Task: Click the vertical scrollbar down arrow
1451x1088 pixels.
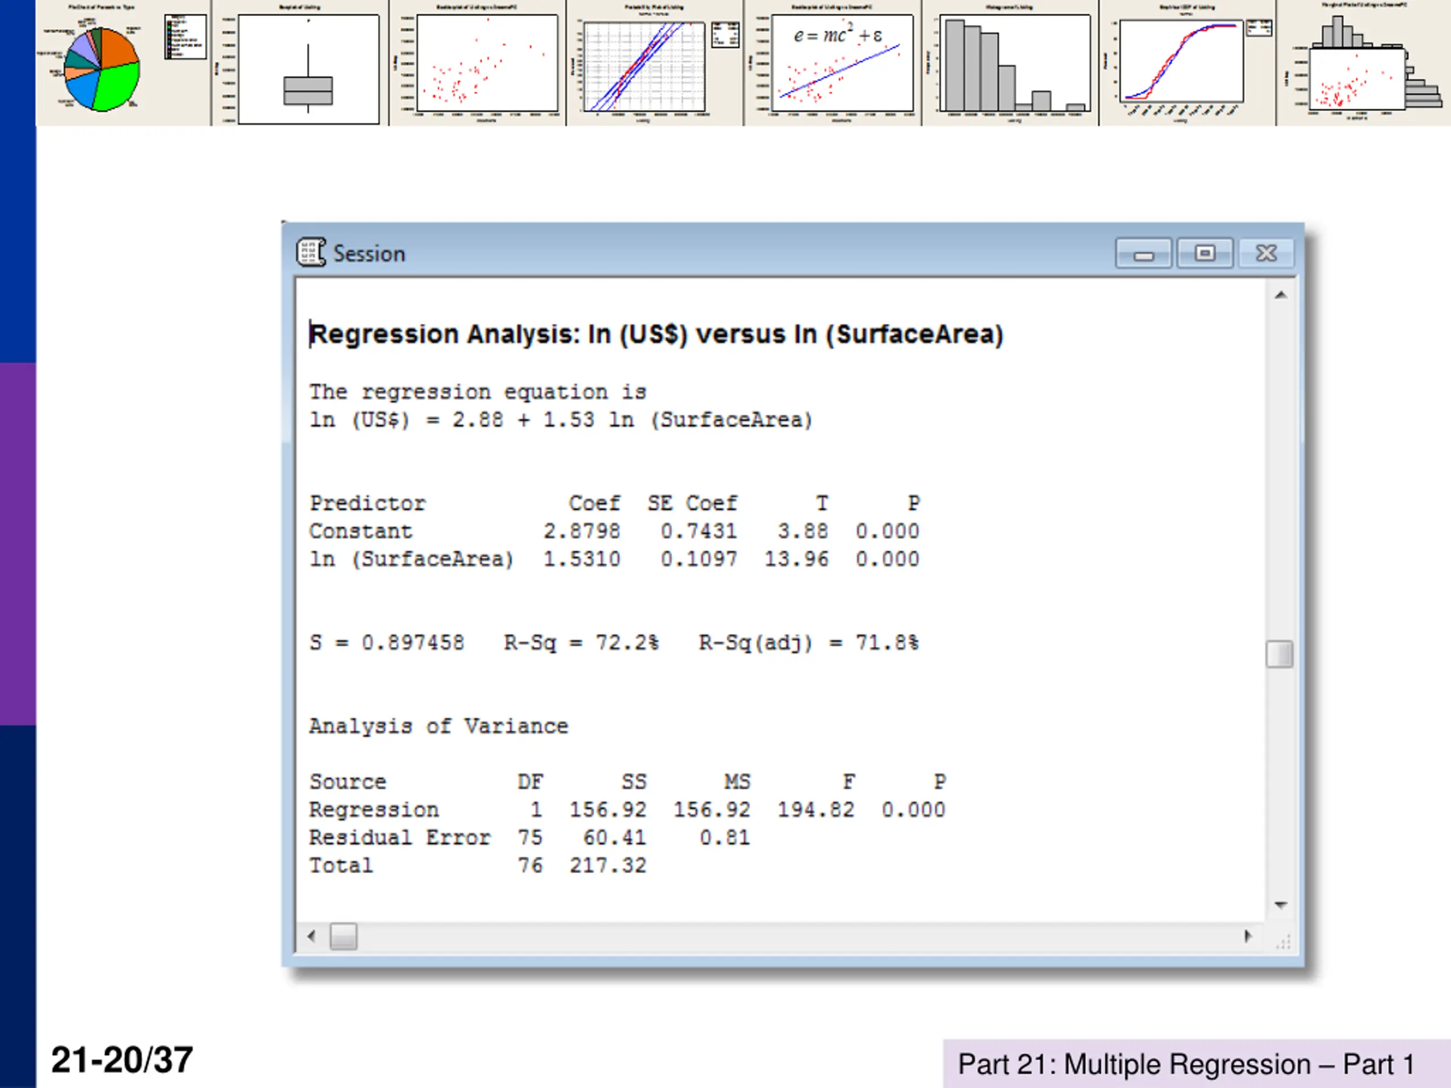Action: click(x=1280, y=905)
